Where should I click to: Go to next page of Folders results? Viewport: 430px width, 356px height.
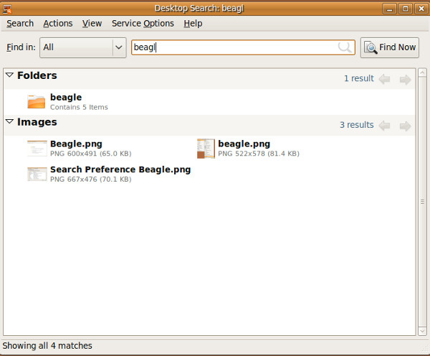pyautogui.click(x=405, y=80)
